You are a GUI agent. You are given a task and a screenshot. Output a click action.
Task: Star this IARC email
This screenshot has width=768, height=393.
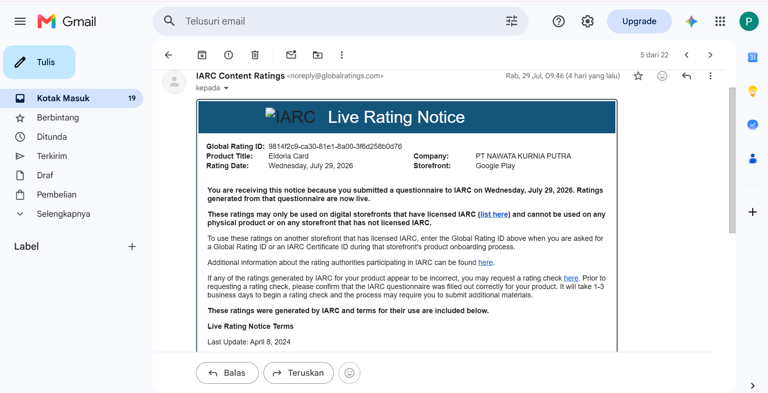[x=638, y=76]
